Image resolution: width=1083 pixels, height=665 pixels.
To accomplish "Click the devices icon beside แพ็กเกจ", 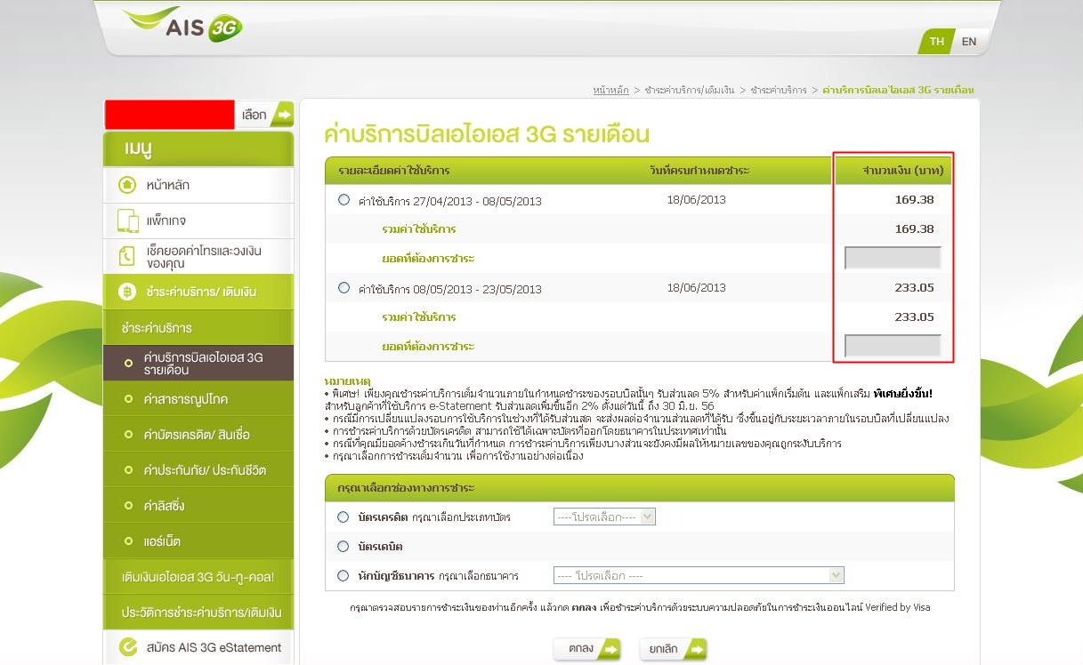I will coord(127,220).
